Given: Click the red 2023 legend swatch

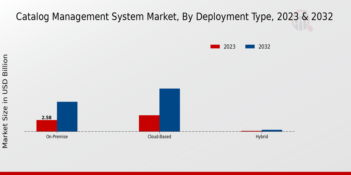Looking at the screenshot, I should (x=215, y=47).
